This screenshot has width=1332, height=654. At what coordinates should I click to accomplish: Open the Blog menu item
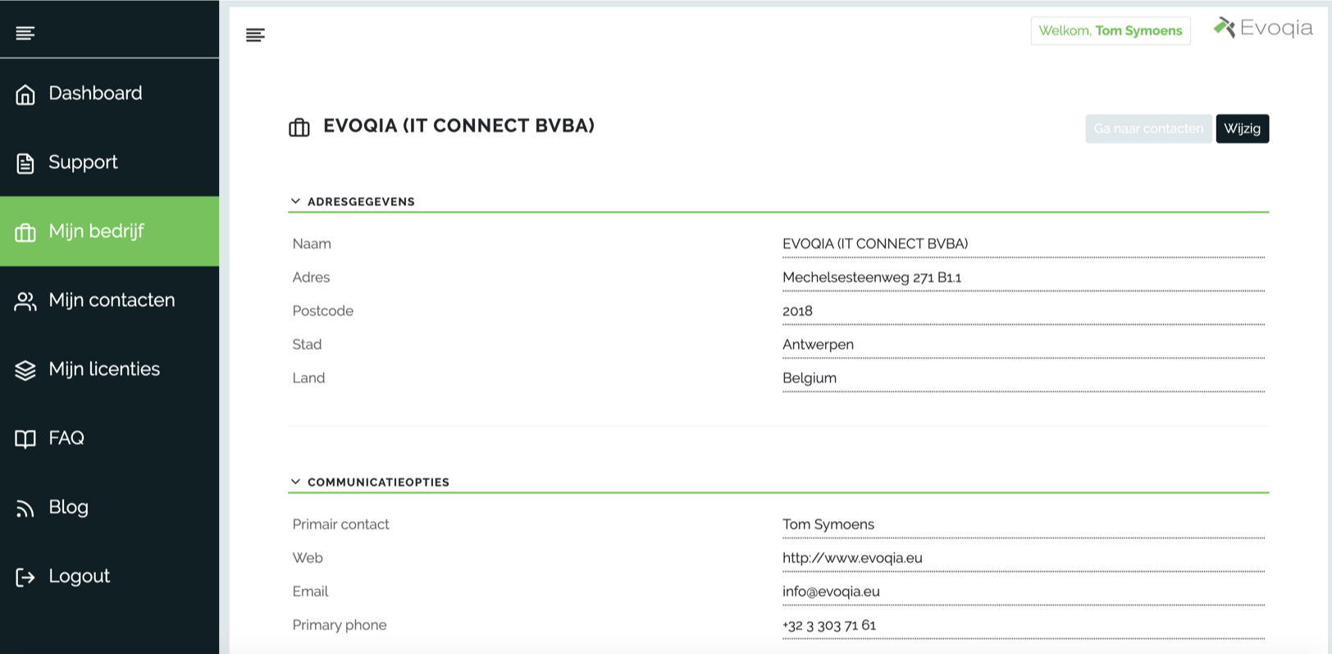click(109, 507)
